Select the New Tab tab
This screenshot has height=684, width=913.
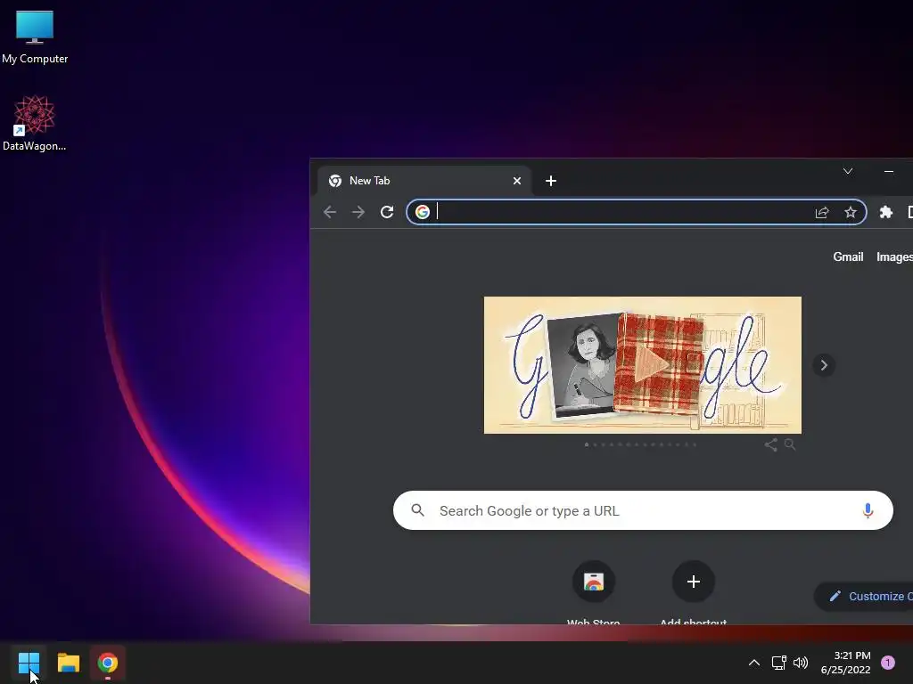tap(424, 181)
